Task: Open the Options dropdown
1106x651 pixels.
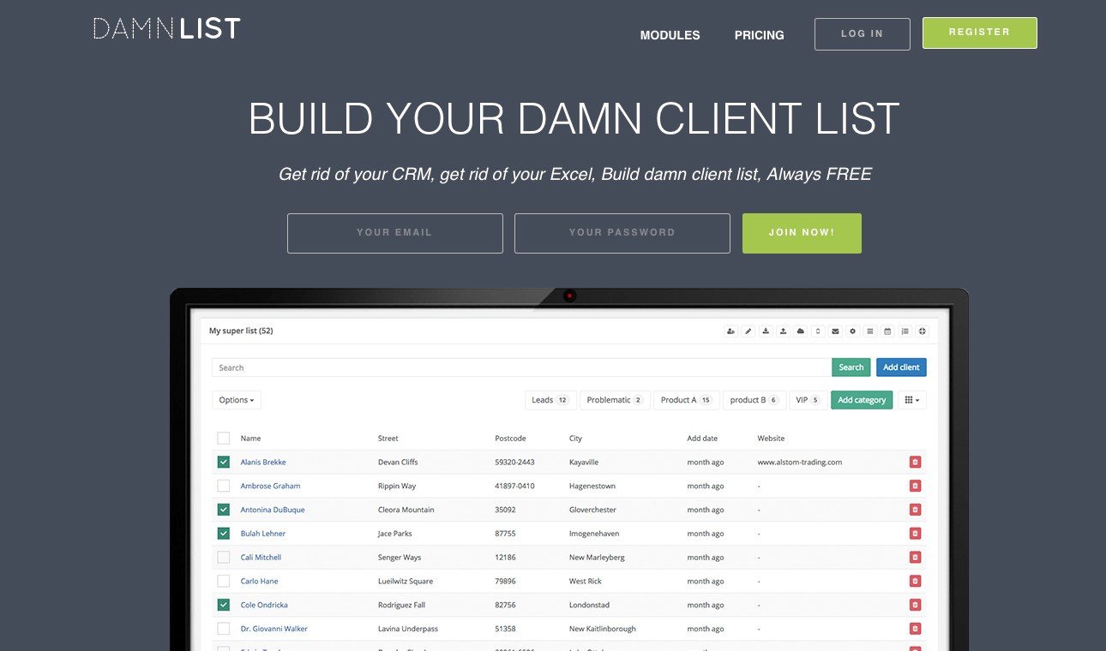Action: point(237,400)
